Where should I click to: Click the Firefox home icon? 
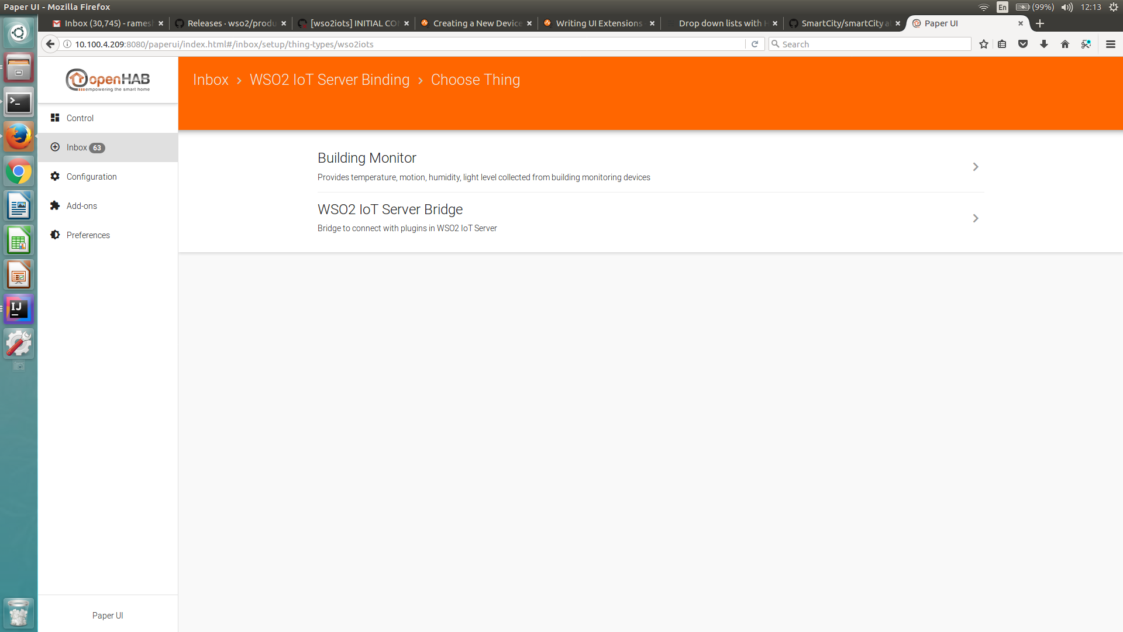pyautogui.click(x=1065, y=44)
